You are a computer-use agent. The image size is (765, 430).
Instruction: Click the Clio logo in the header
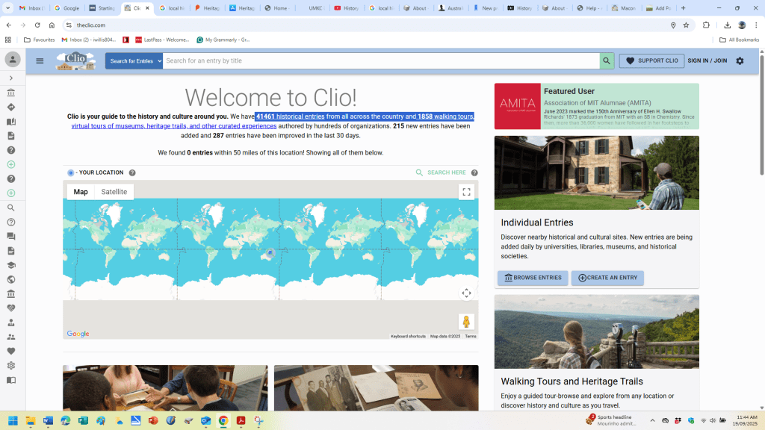point(75,61)
